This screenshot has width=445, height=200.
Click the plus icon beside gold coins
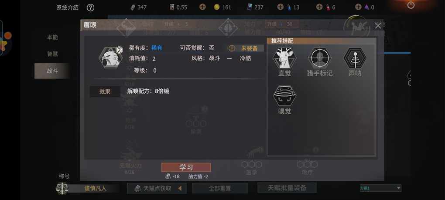click(x=202, y=7)
